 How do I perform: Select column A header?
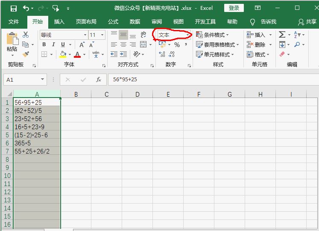tap(37, 94)
